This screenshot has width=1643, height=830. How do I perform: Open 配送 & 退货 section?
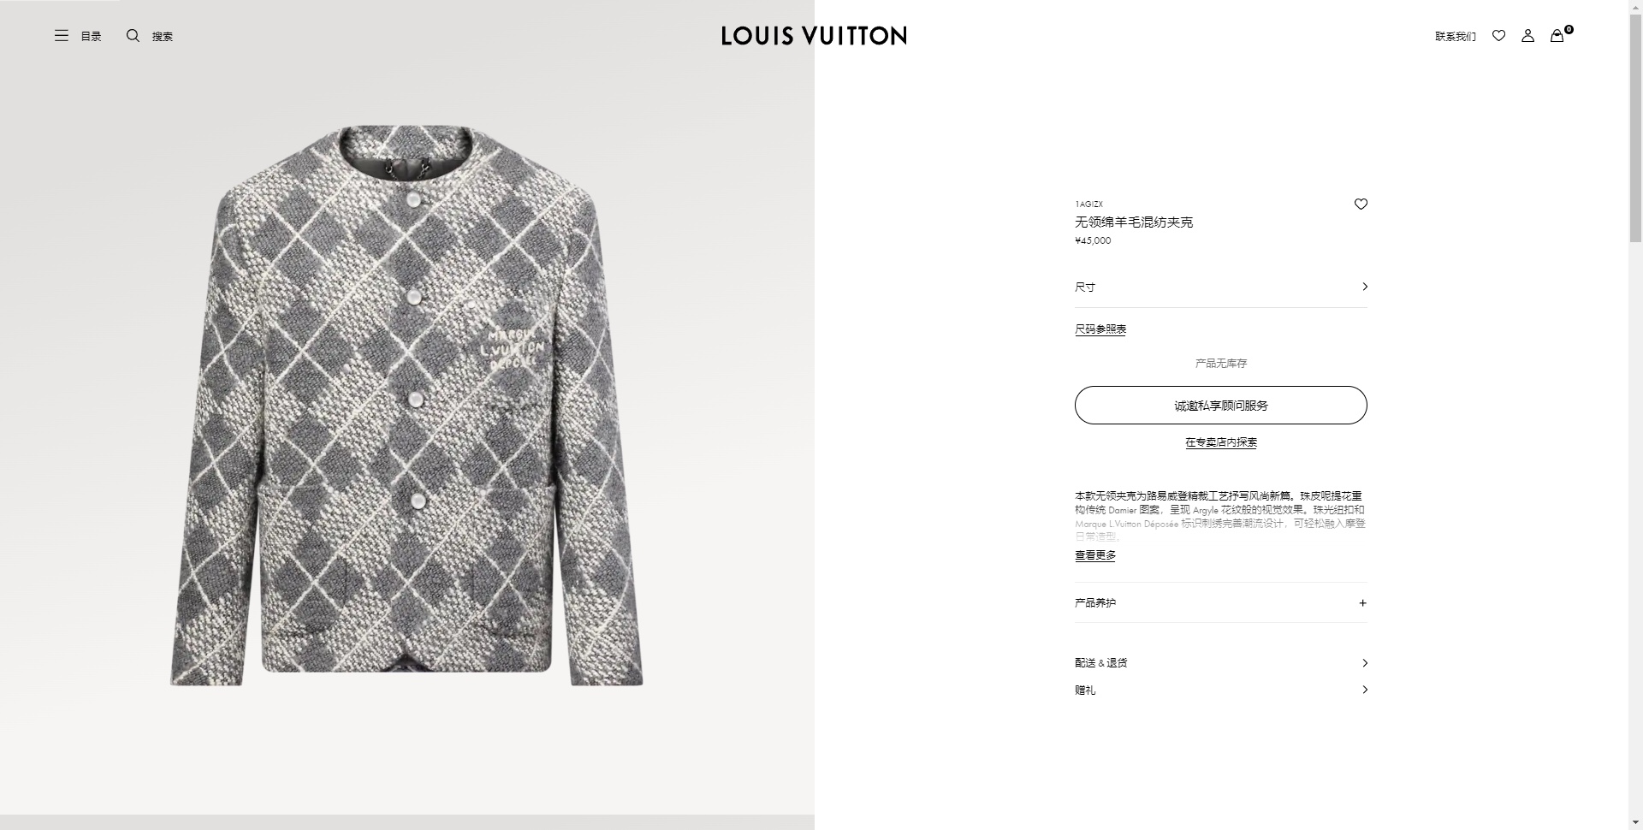click(1220, 663)
